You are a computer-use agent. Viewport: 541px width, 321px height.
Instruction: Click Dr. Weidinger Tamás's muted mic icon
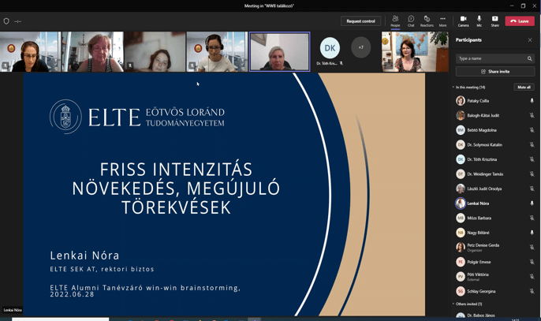(532, 174)
